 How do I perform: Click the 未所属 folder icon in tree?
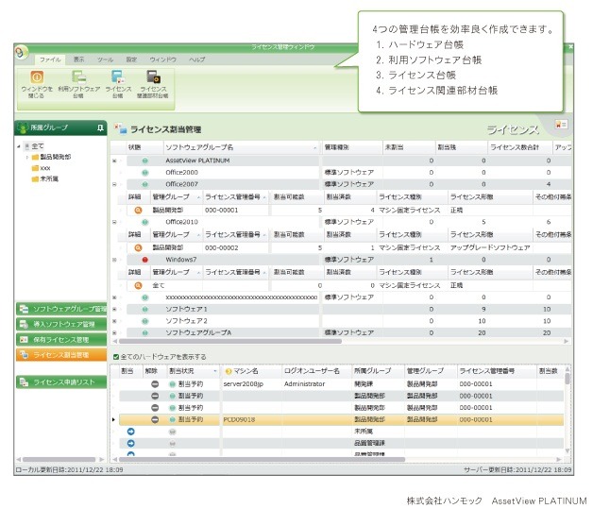(x=35, y=178)
